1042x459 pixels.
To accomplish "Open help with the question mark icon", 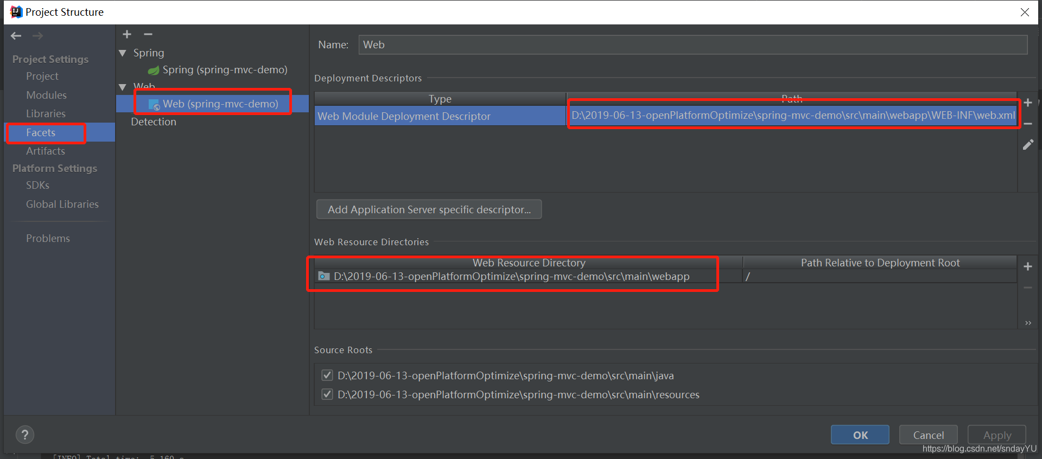I will click(x=25, y=435).
